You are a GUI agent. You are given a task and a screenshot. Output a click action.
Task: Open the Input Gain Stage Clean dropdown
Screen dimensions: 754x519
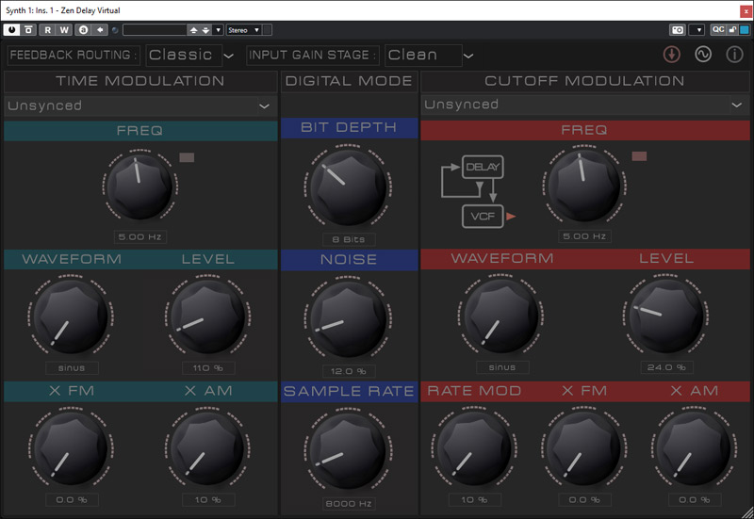pos(431,56)
